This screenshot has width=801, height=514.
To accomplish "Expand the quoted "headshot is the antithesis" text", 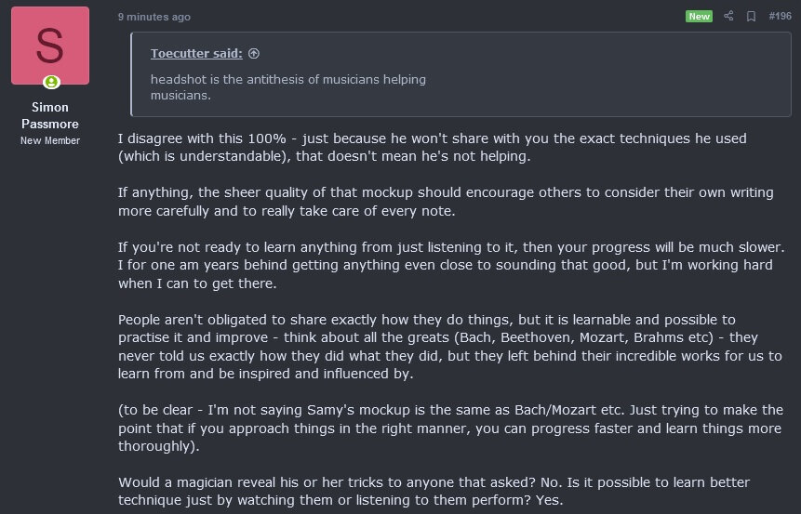I will [288, 87].
